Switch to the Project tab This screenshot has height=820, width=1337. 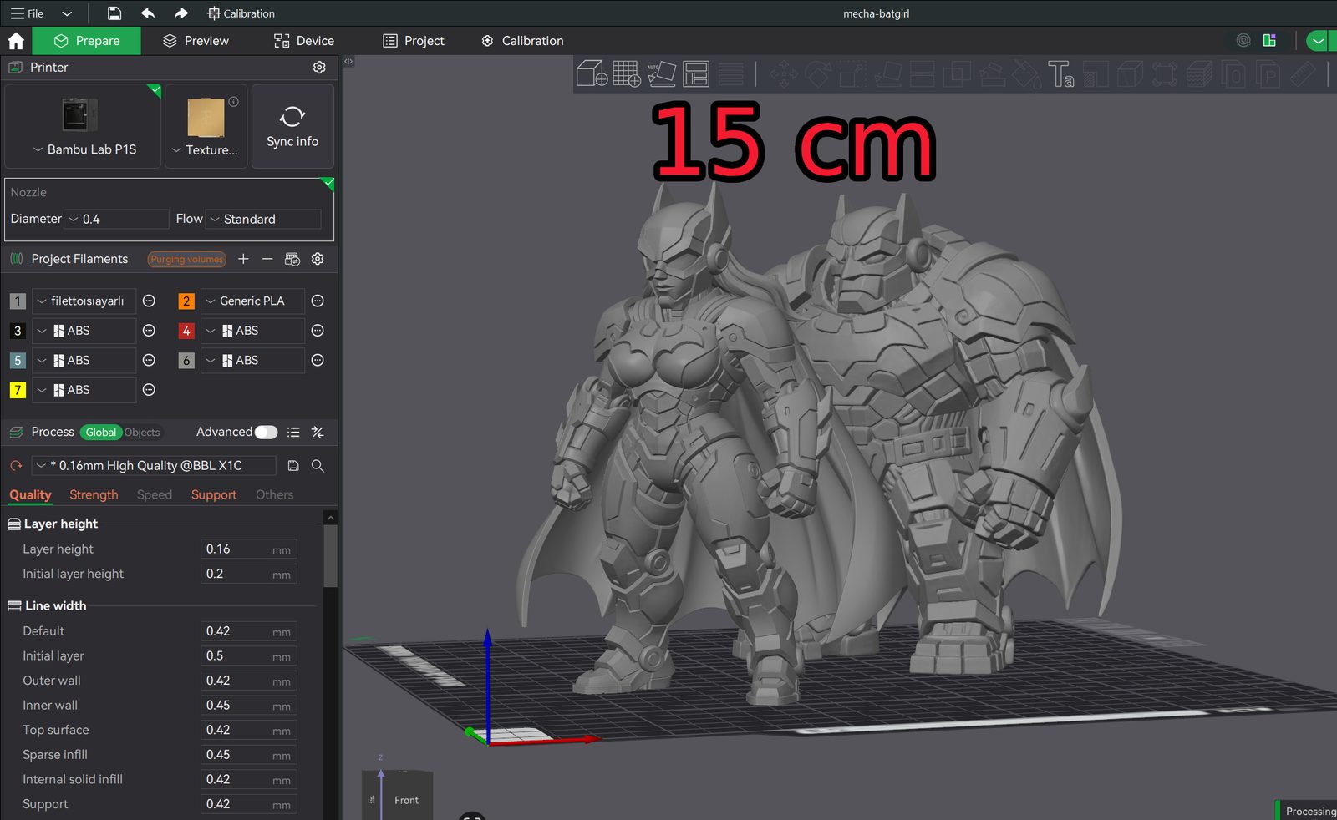pos(414,41)
